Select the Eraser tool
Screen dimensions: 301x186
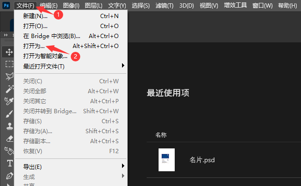tap(9, 138)
